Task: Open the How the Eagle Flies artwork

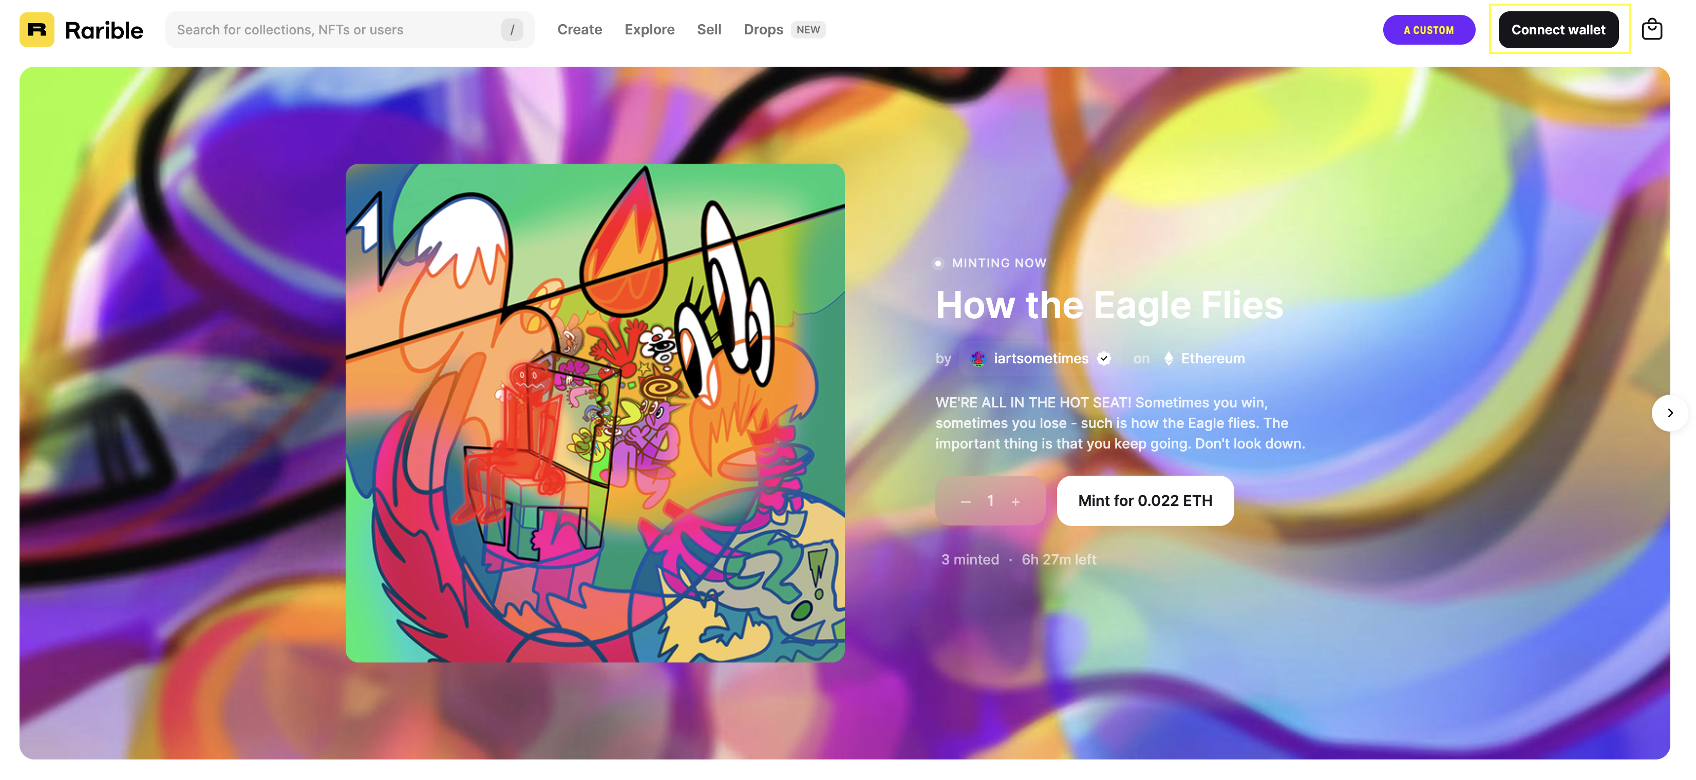Action: 595,413
